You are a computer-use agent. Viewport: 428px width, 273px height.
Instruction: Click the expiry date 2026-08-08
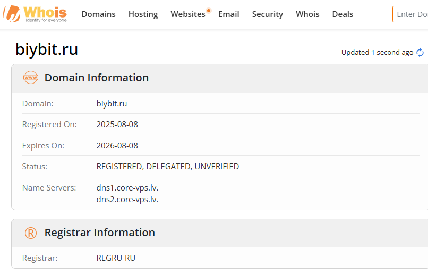(117, 145)
